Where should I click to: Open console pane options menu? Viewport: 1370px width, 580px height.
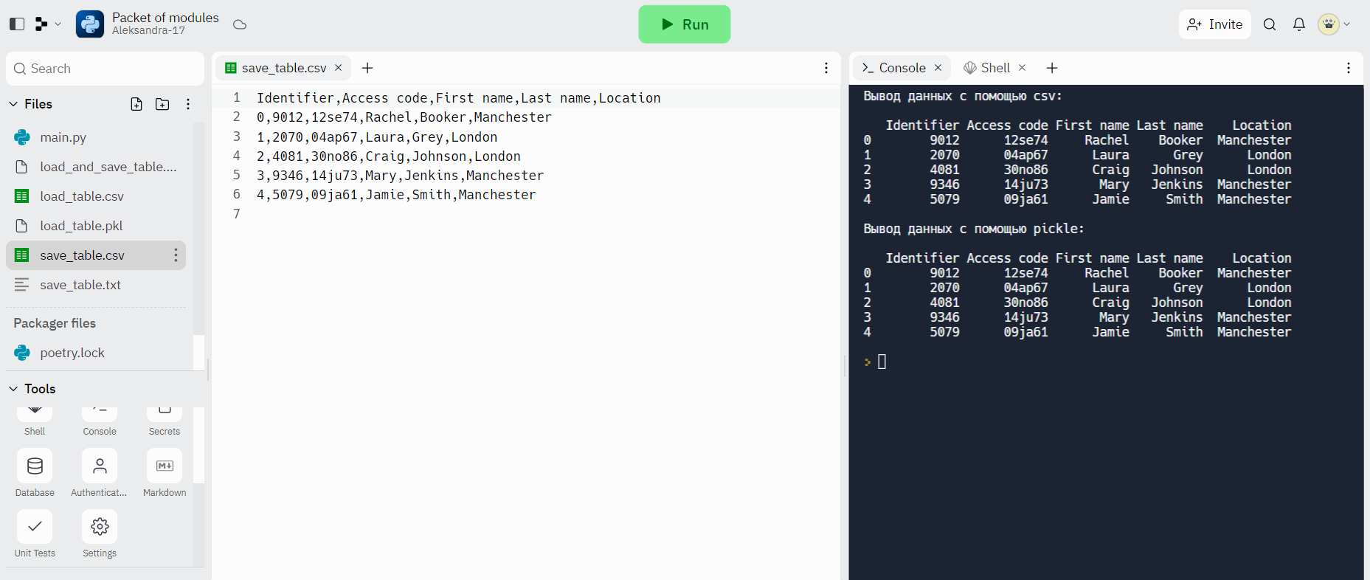(x=1349, y=68)
